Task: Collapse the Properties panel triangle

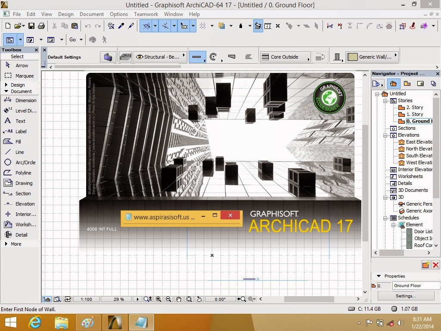Action: 379,276
